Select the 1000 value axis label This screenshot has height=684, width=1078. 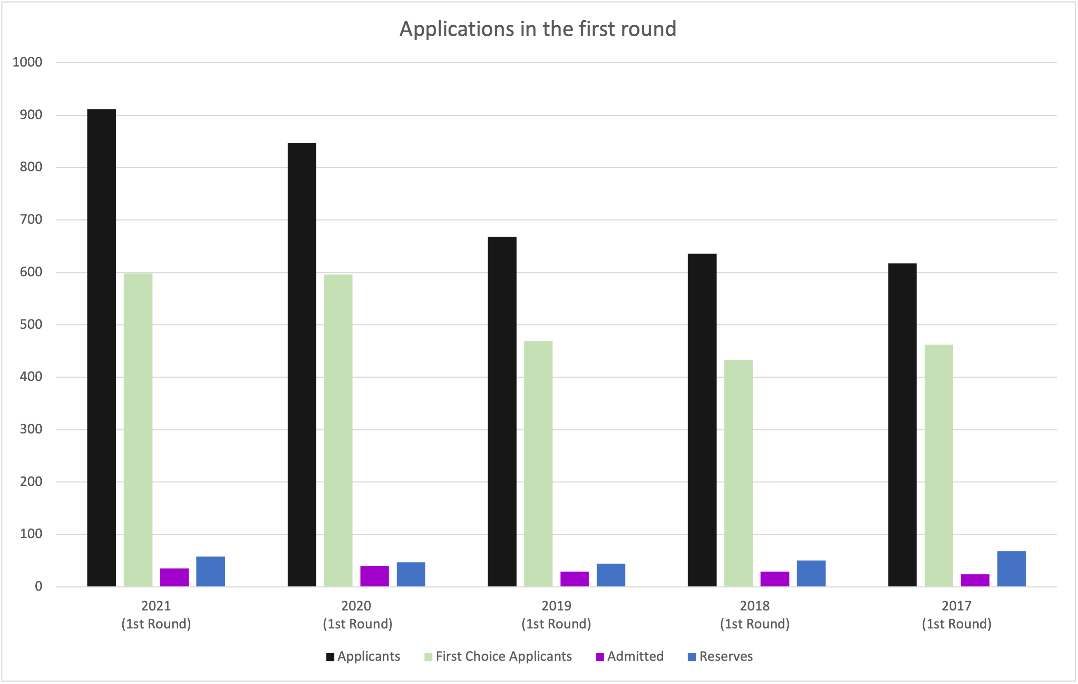click(x=27, y=62)
